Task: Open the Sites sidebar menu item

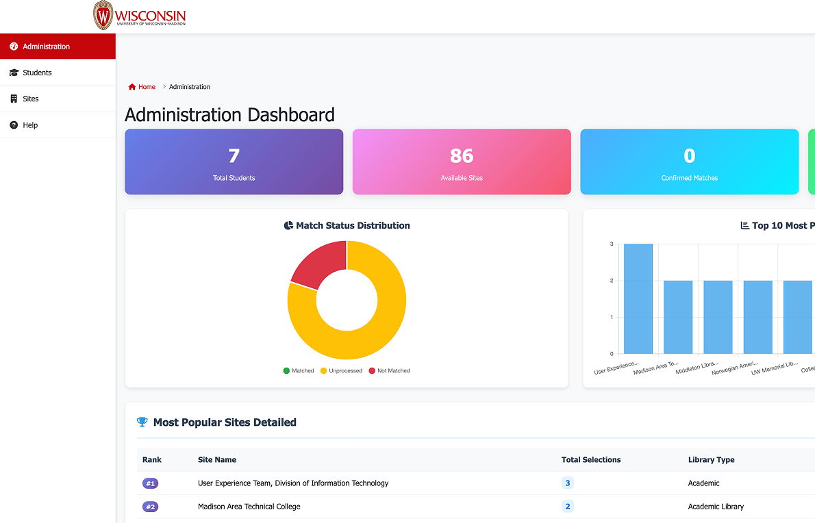Action: (58, 99)
